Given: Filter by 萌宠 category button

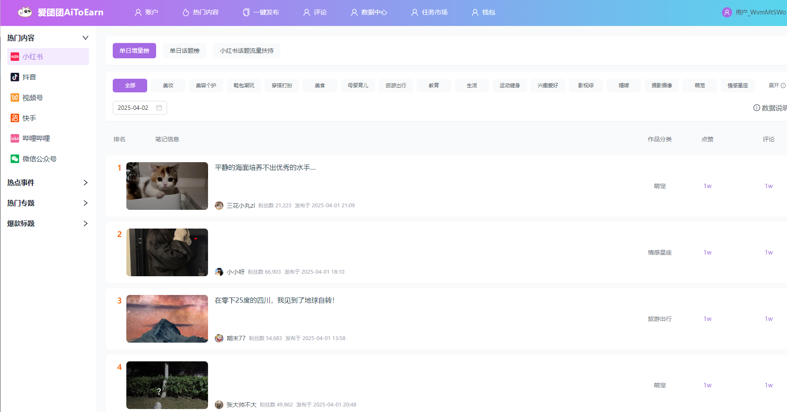Looking at the screenshot, I should (699, 86).
